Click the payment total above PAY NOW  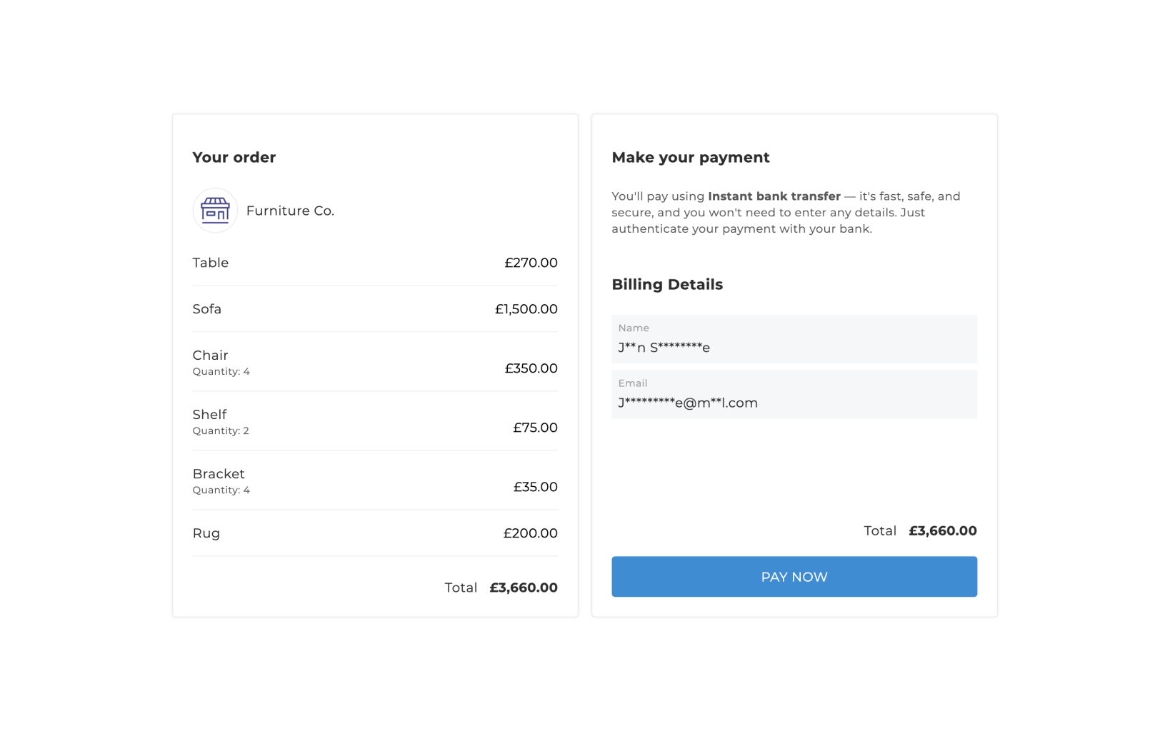click(942, 531)
